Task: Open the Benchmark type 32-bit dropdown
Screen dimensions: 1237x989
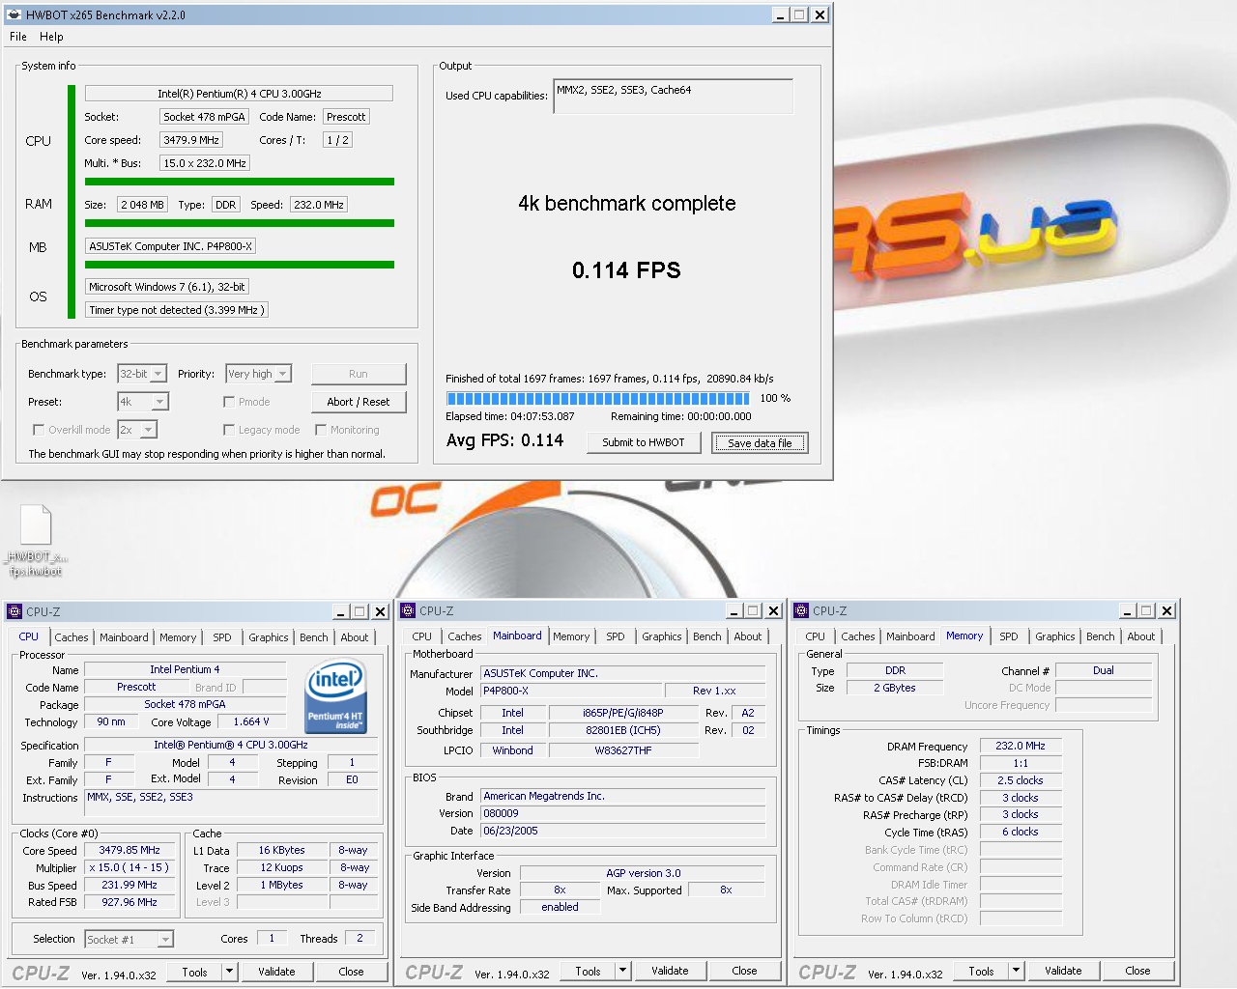Action: click(142, 374)
